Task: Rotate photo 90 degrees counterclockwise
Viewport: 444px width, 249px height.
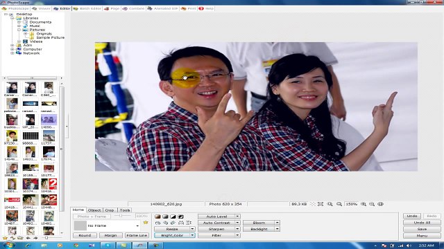Action: 165,223
